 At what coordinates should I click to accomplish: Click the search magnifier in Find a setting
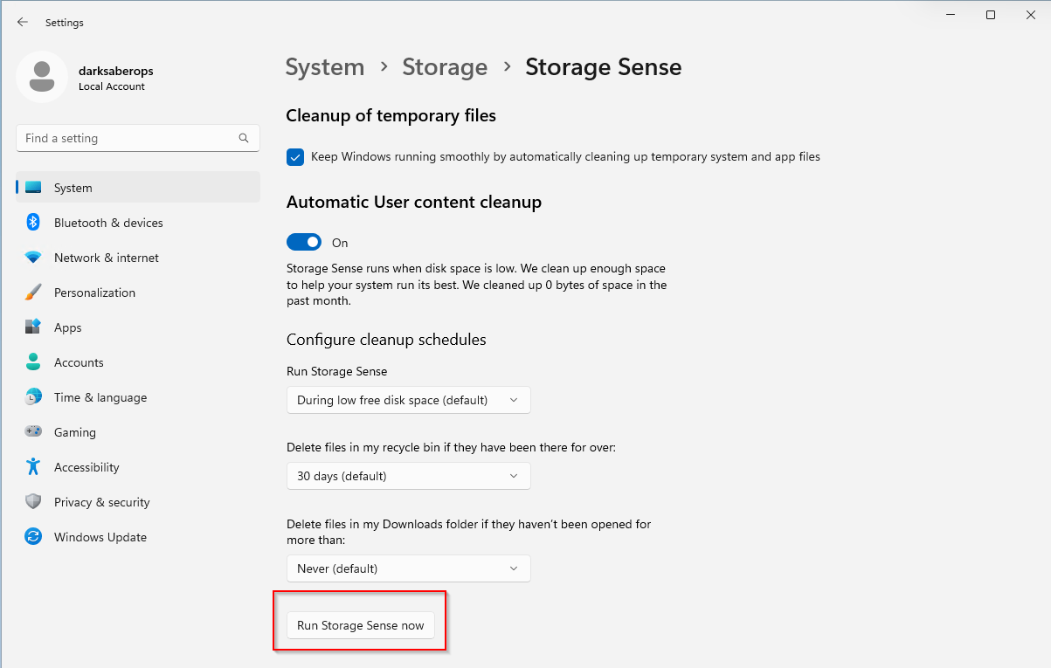243,138
